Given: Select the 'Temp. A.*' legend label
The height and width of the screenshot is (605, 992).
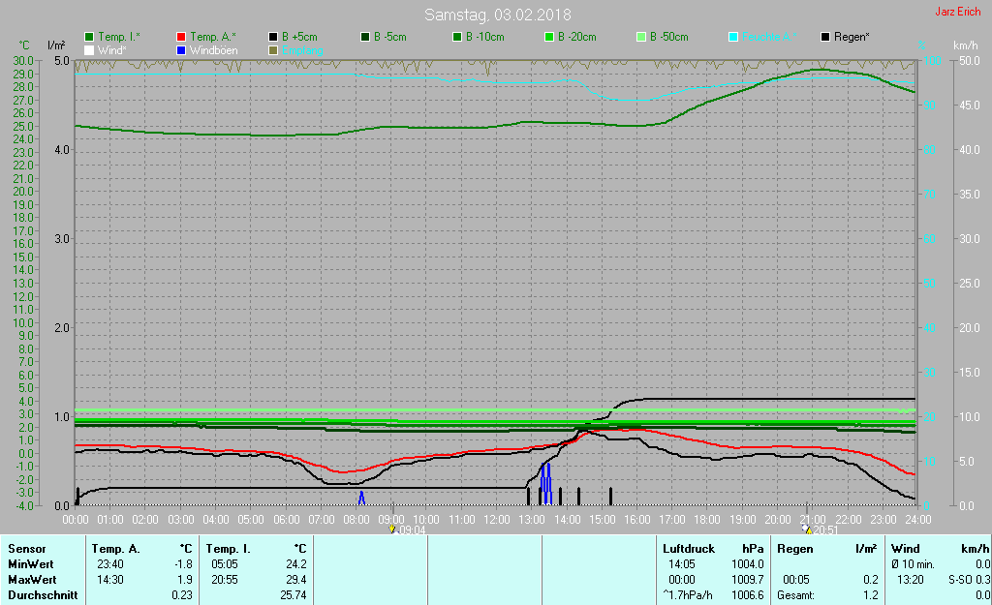Looking at the screenshot, I should click(212, 37).
